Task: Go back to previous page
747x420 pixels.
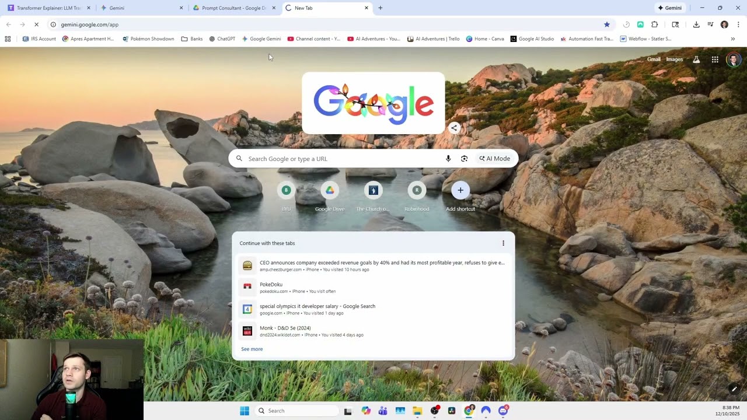Action: click(8, 24)
